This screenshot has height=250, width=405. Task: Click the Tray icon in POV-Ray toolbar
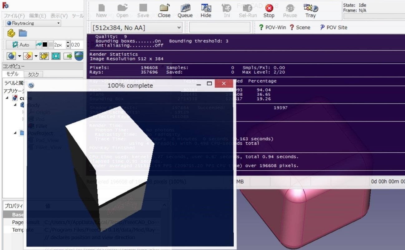[311, 10]
